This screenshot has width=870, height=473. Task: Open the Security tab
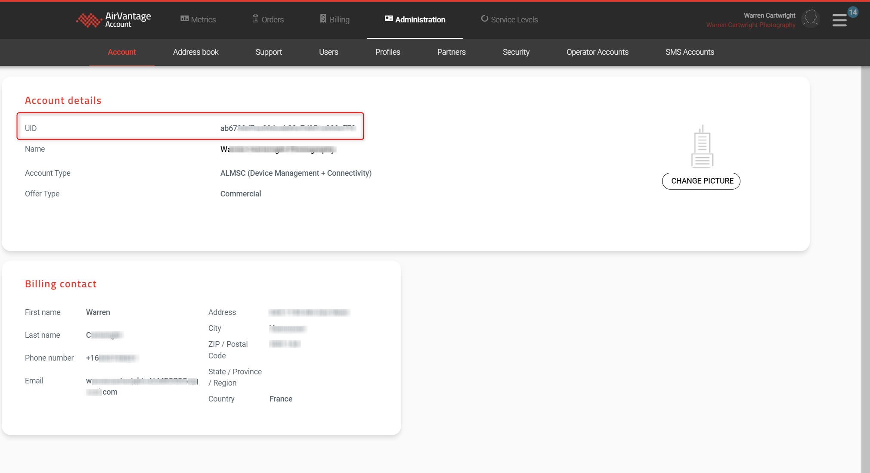(x=516, y=52)
